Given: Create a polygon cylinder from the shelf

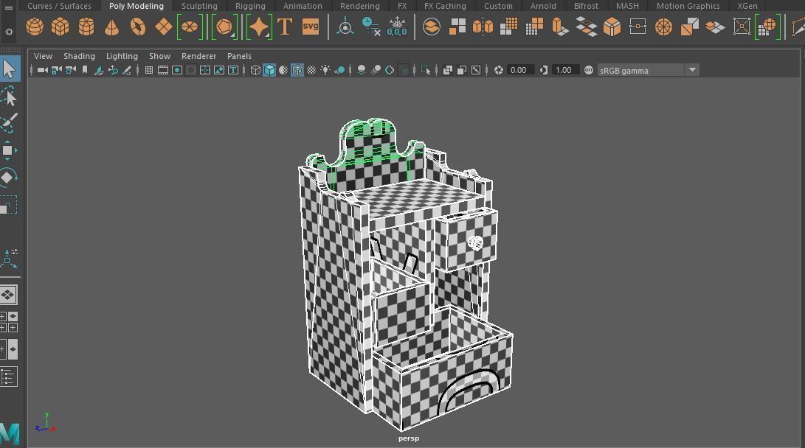Looking at the screenshot, I should pyautogui.click(x=86, y=26).
